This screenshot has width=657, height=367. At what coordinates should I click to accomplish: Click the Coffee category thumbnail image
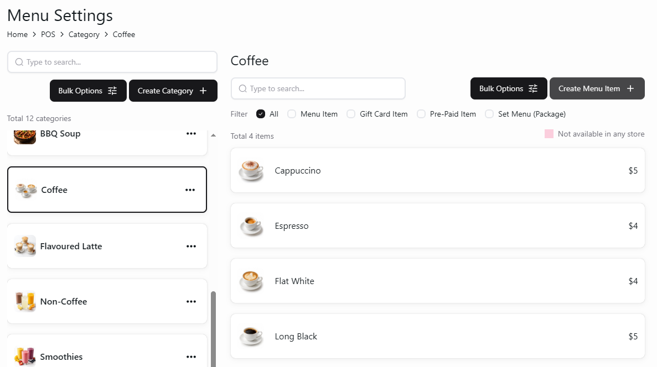click(x=26, y=190)
